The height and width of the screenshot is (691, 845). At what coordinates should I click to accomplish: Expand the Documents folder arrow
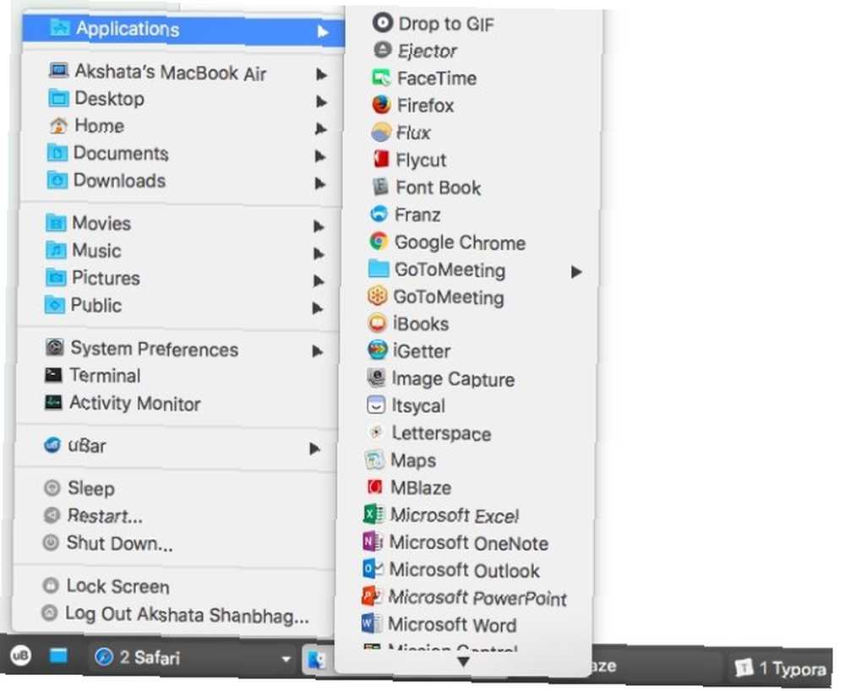[320, 156]
